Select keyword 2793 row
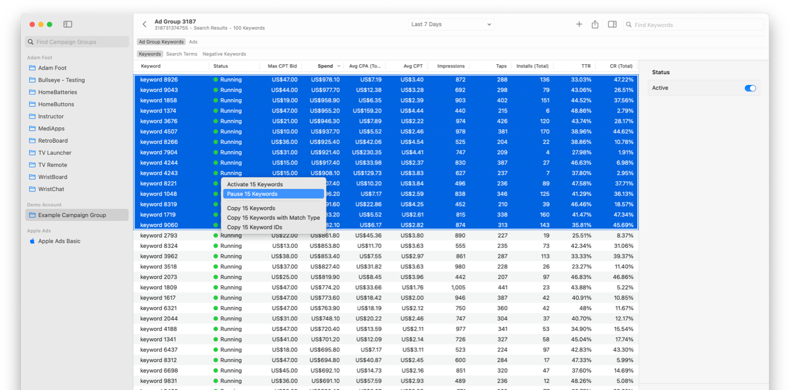The height and width of the screenshot is (390, 790). point(386,236)
